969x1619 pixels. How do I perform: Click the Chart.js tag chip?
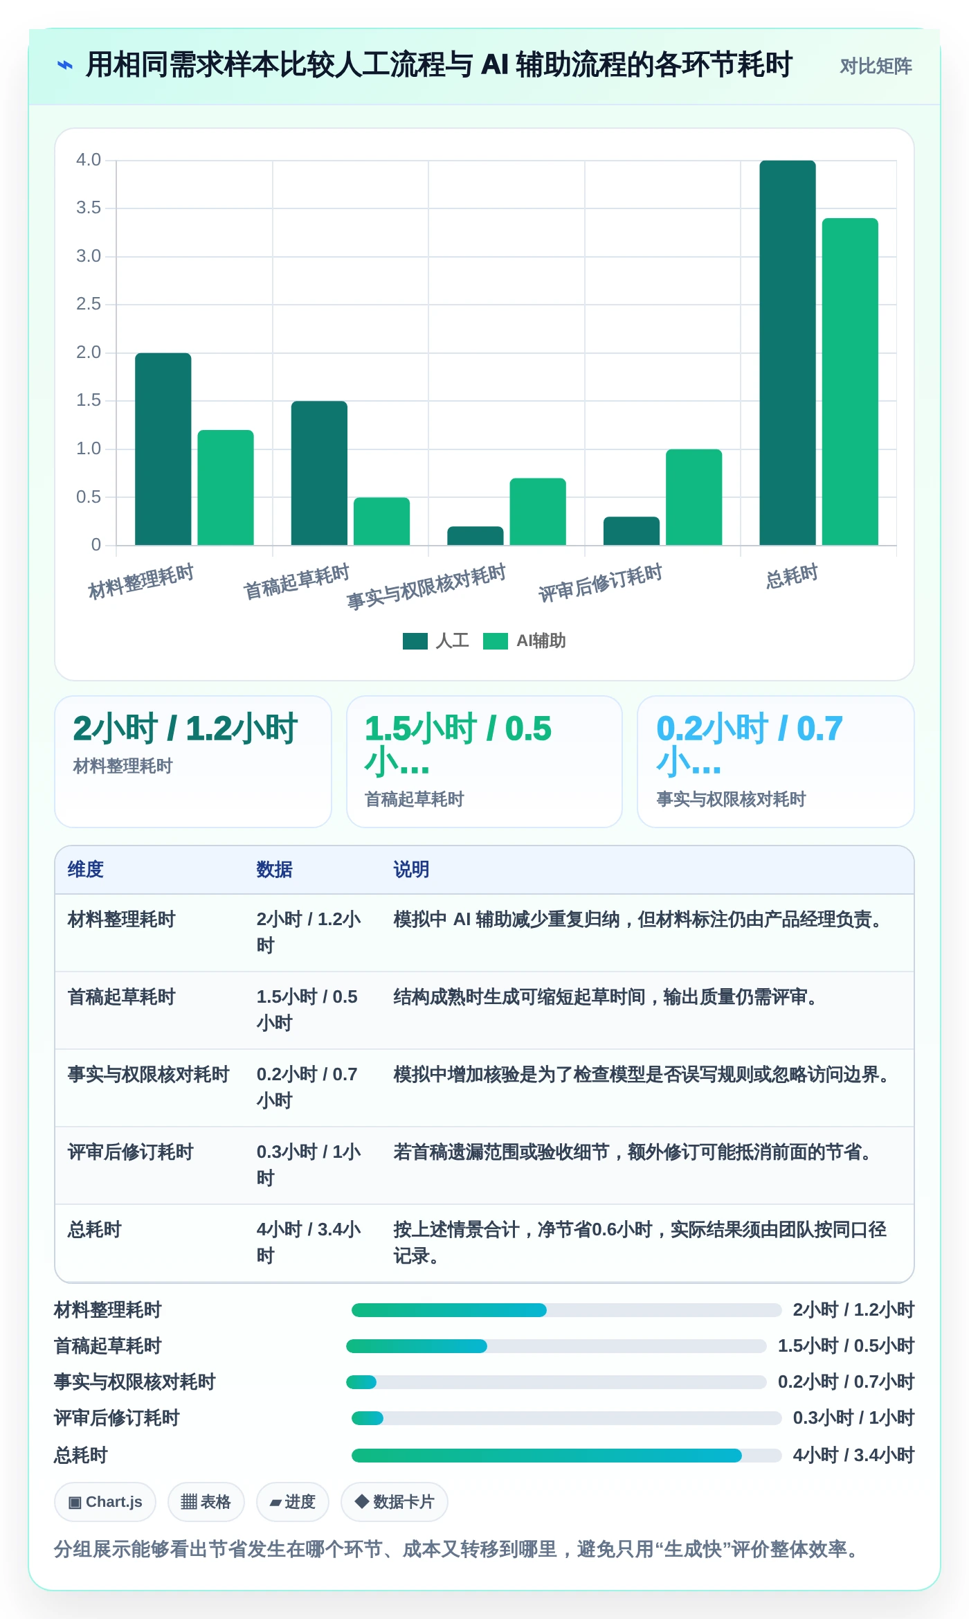point(105,1502)
